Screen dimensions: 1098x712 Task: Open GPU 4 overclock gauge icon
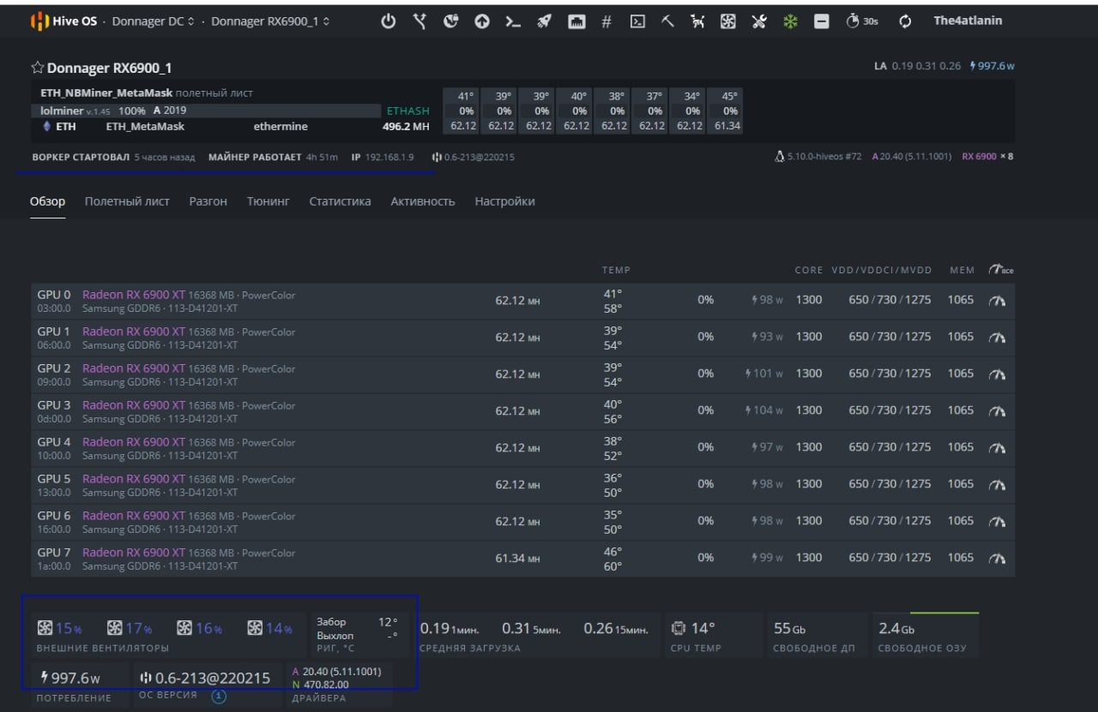tap(997, 448)
